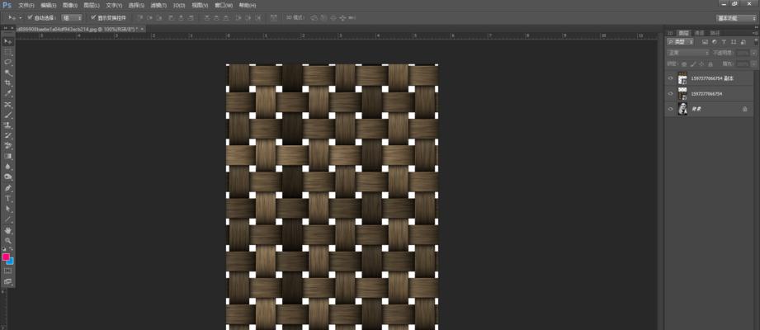Viewport: 760px width, 330px height.
Task: Click the layer opacity value field
Action: tap(743, 53)
